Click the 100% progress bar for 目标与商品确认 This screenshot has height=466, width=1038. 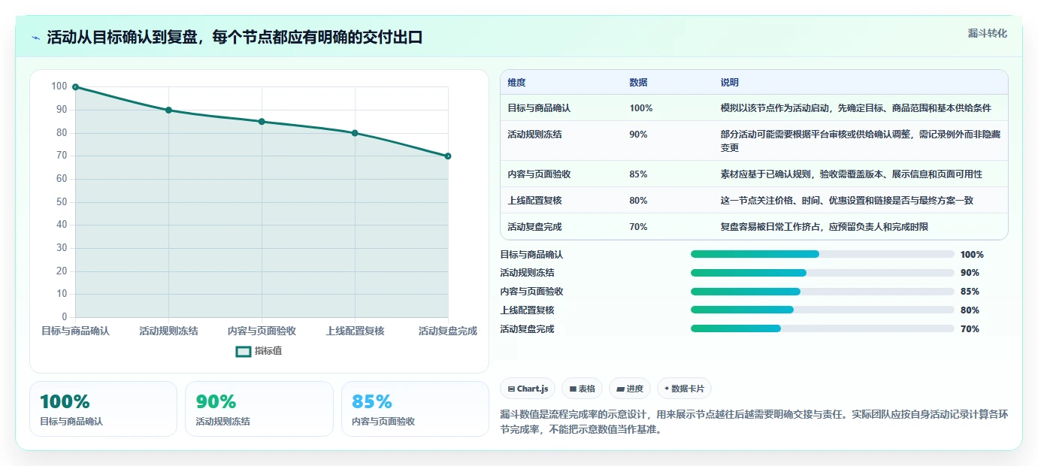[822, 254]
